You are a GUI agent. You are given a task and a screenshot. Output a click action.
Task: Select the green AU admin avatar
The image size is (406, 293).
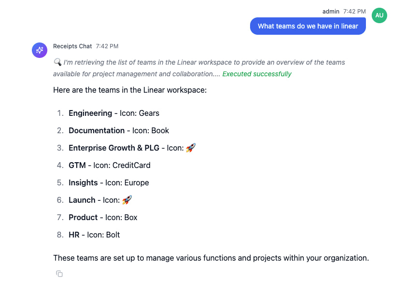(379, 15)
